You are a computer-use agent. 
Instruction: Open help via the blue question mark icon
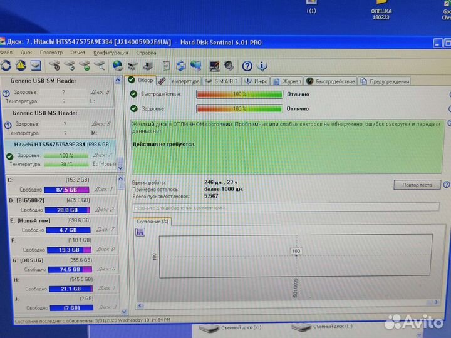[x=247, y=66]
